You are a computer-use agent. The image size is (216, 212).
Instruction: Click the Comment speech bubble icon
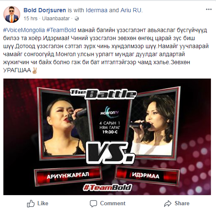[93, 204]
